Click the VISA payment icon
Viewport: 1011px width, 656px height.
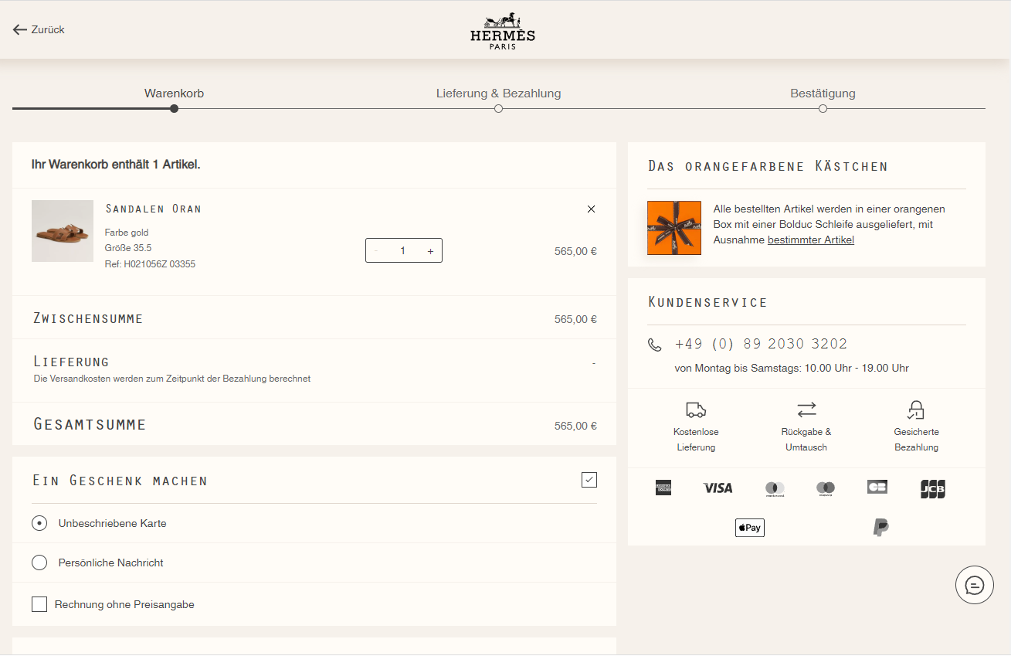pos(718,488)
